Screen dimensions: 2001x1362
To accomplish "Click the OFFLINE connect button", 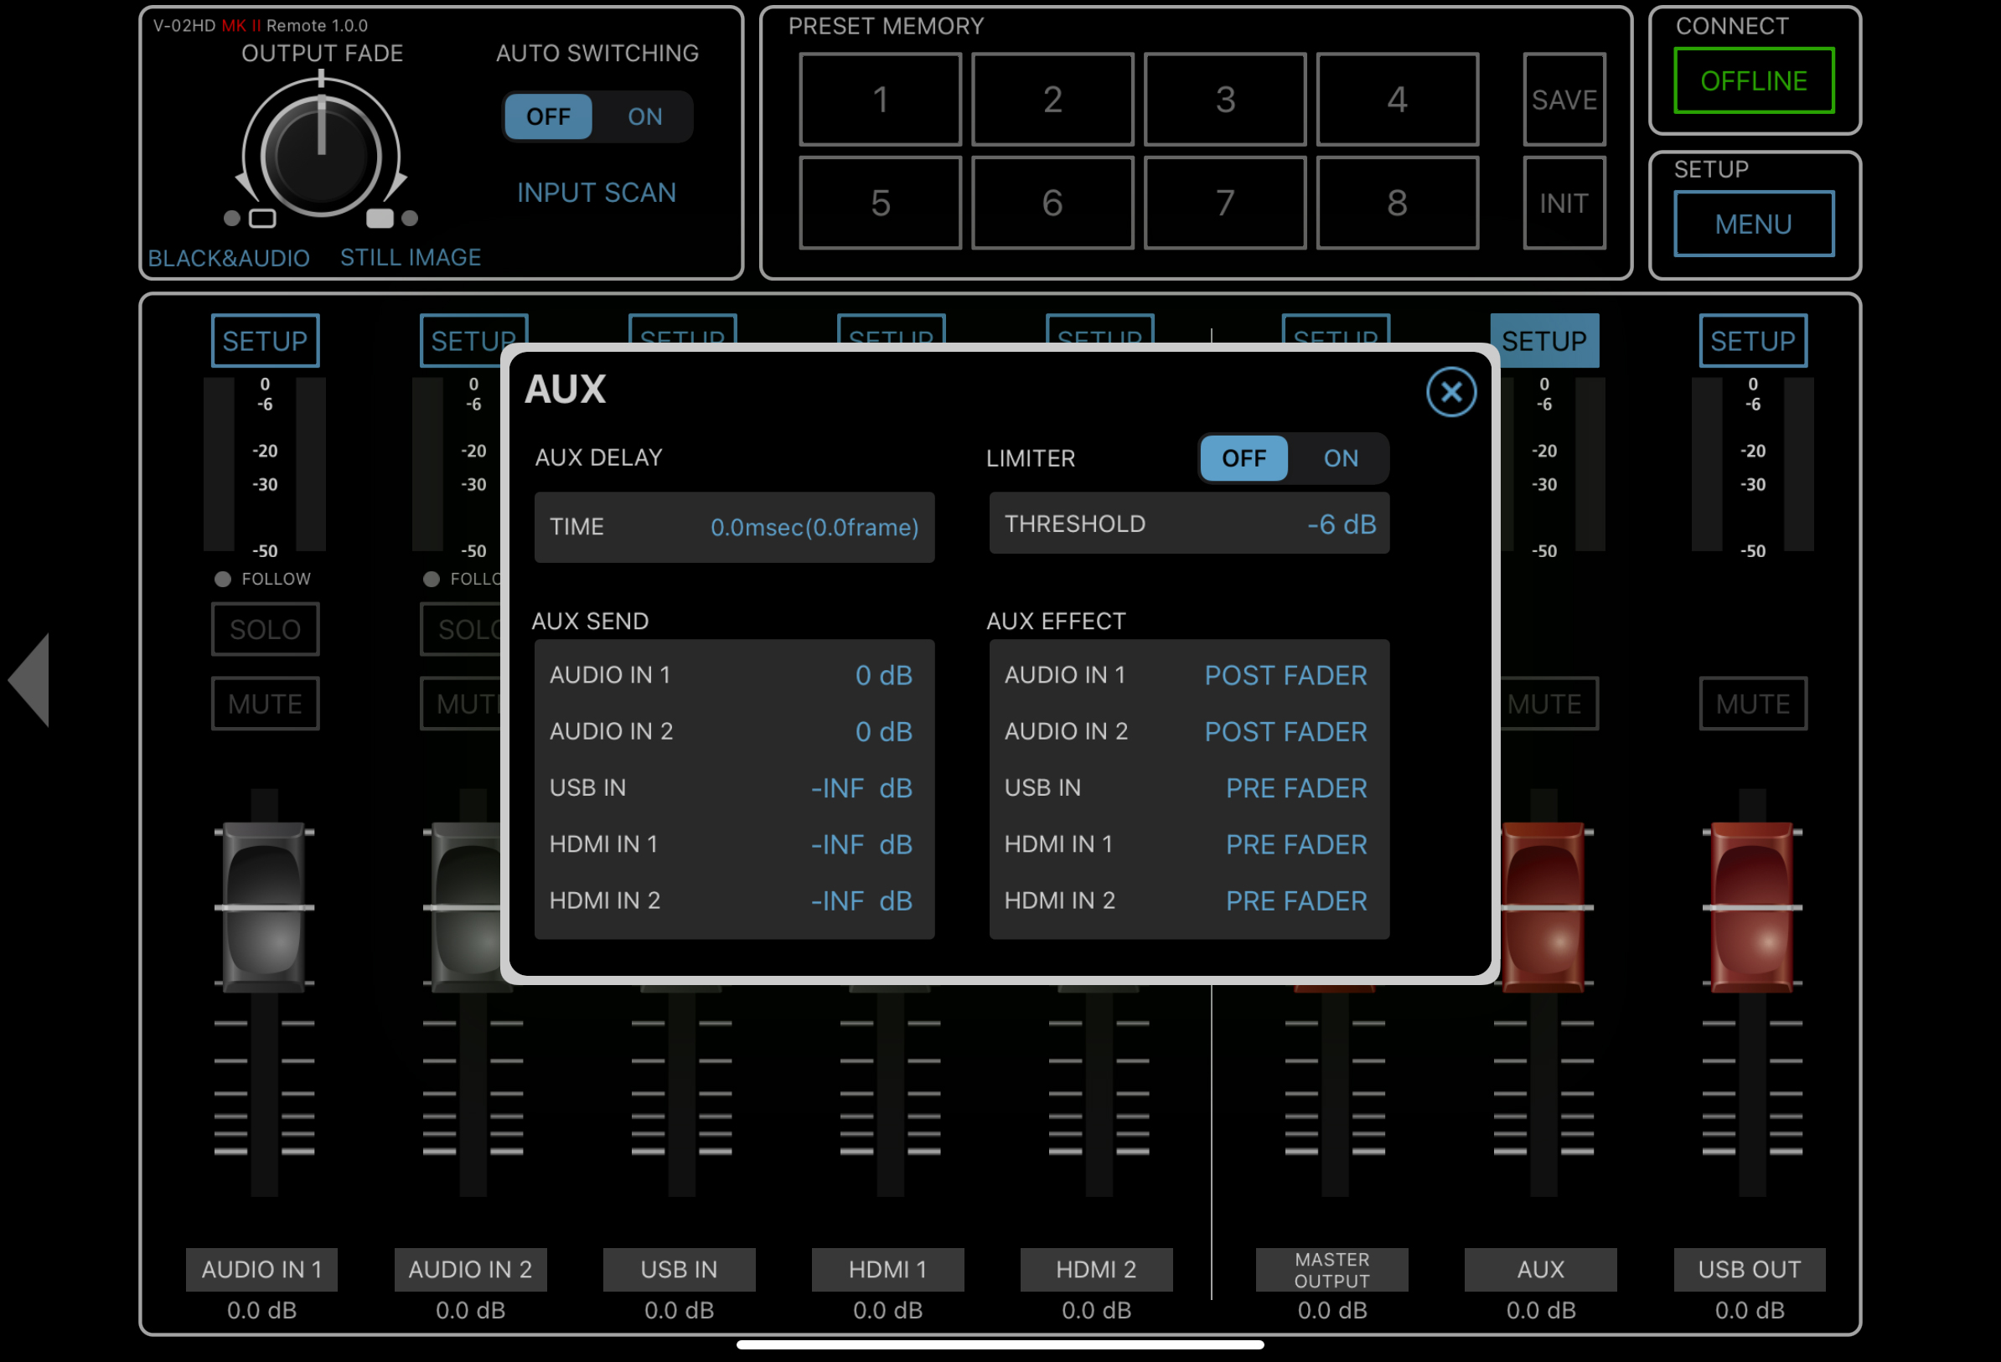I will 1753,81.
